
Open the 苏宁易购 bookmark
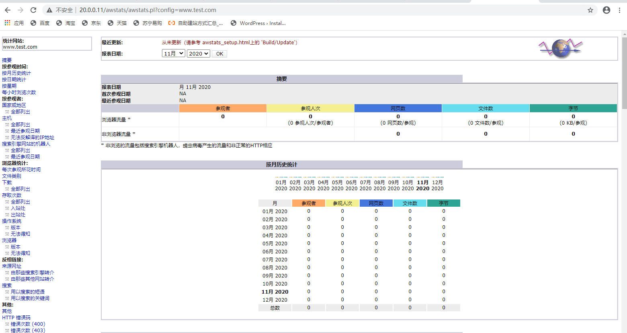(x=148, y=23)
